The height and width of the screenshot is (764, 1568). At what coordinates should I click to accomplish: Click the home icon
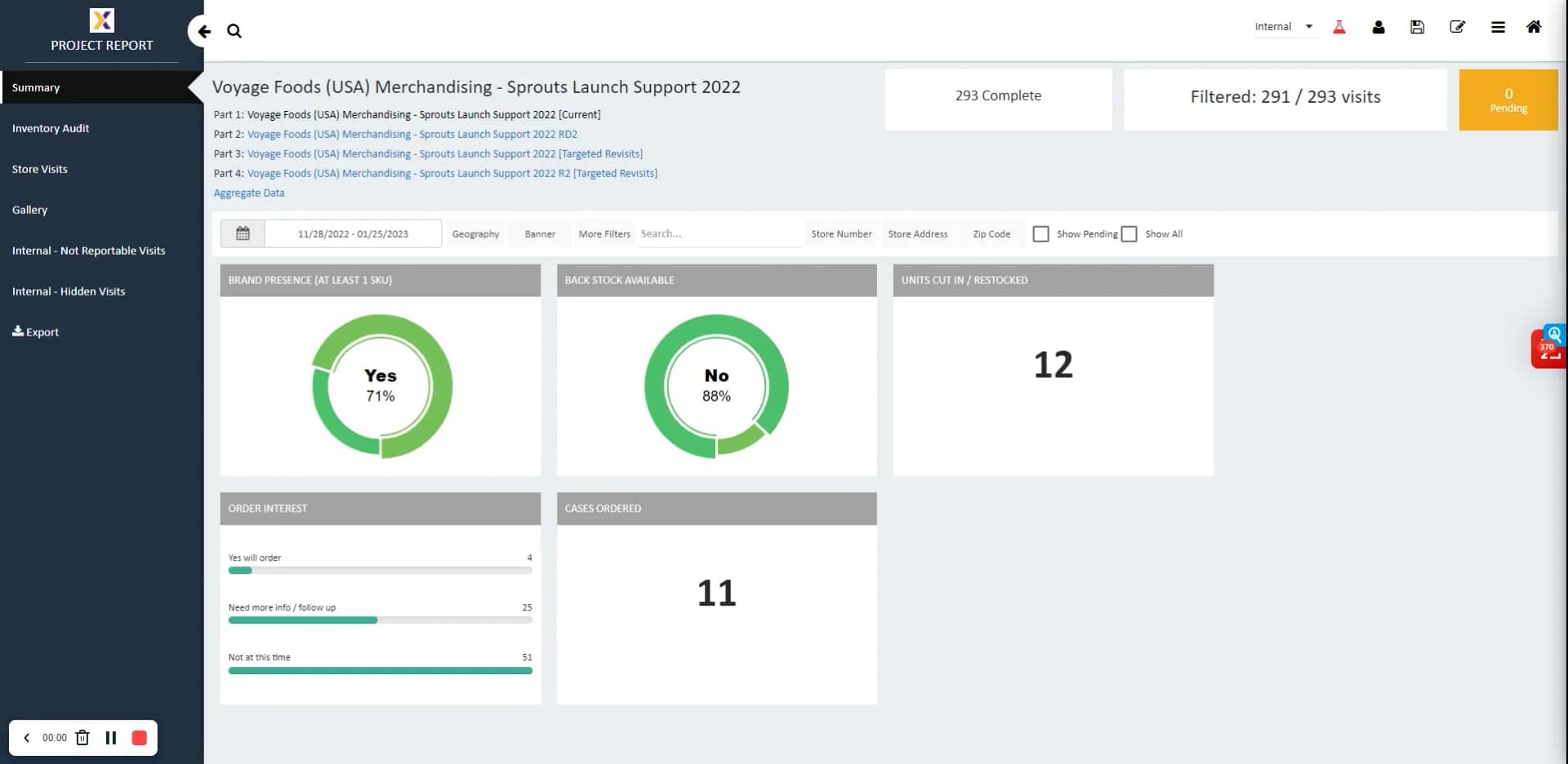point(1534,27)
